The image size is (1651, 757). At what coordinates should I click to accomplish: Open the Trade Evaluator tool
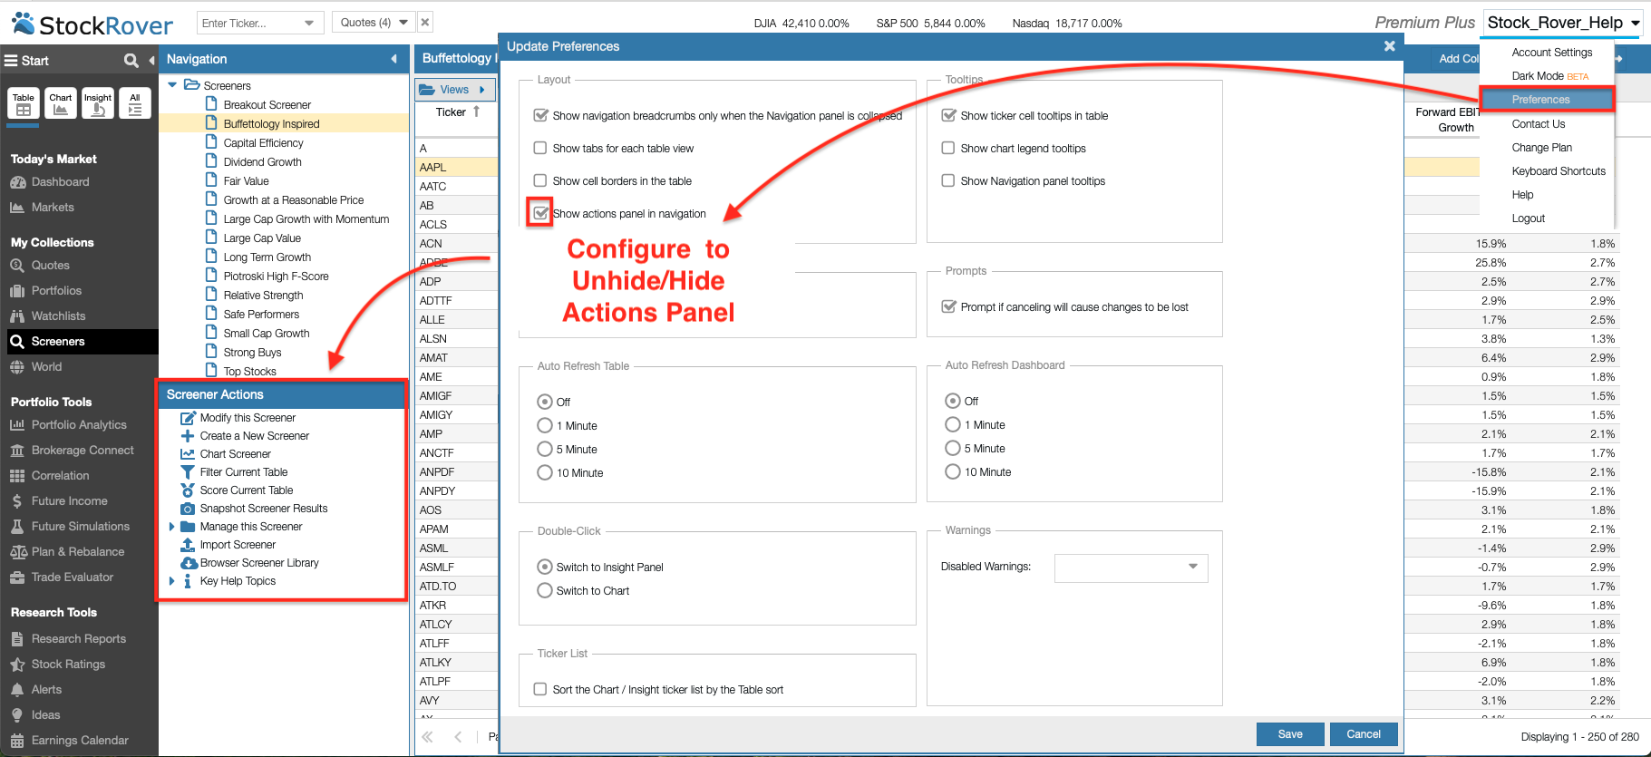tap(73, 577)
